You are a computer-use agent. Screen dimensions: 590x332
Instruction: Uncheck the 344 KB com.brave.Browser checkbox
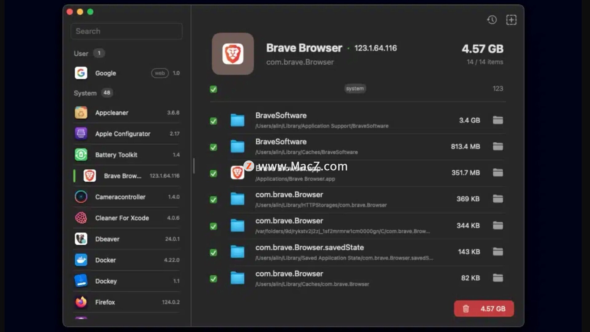(x=213, y=226)
